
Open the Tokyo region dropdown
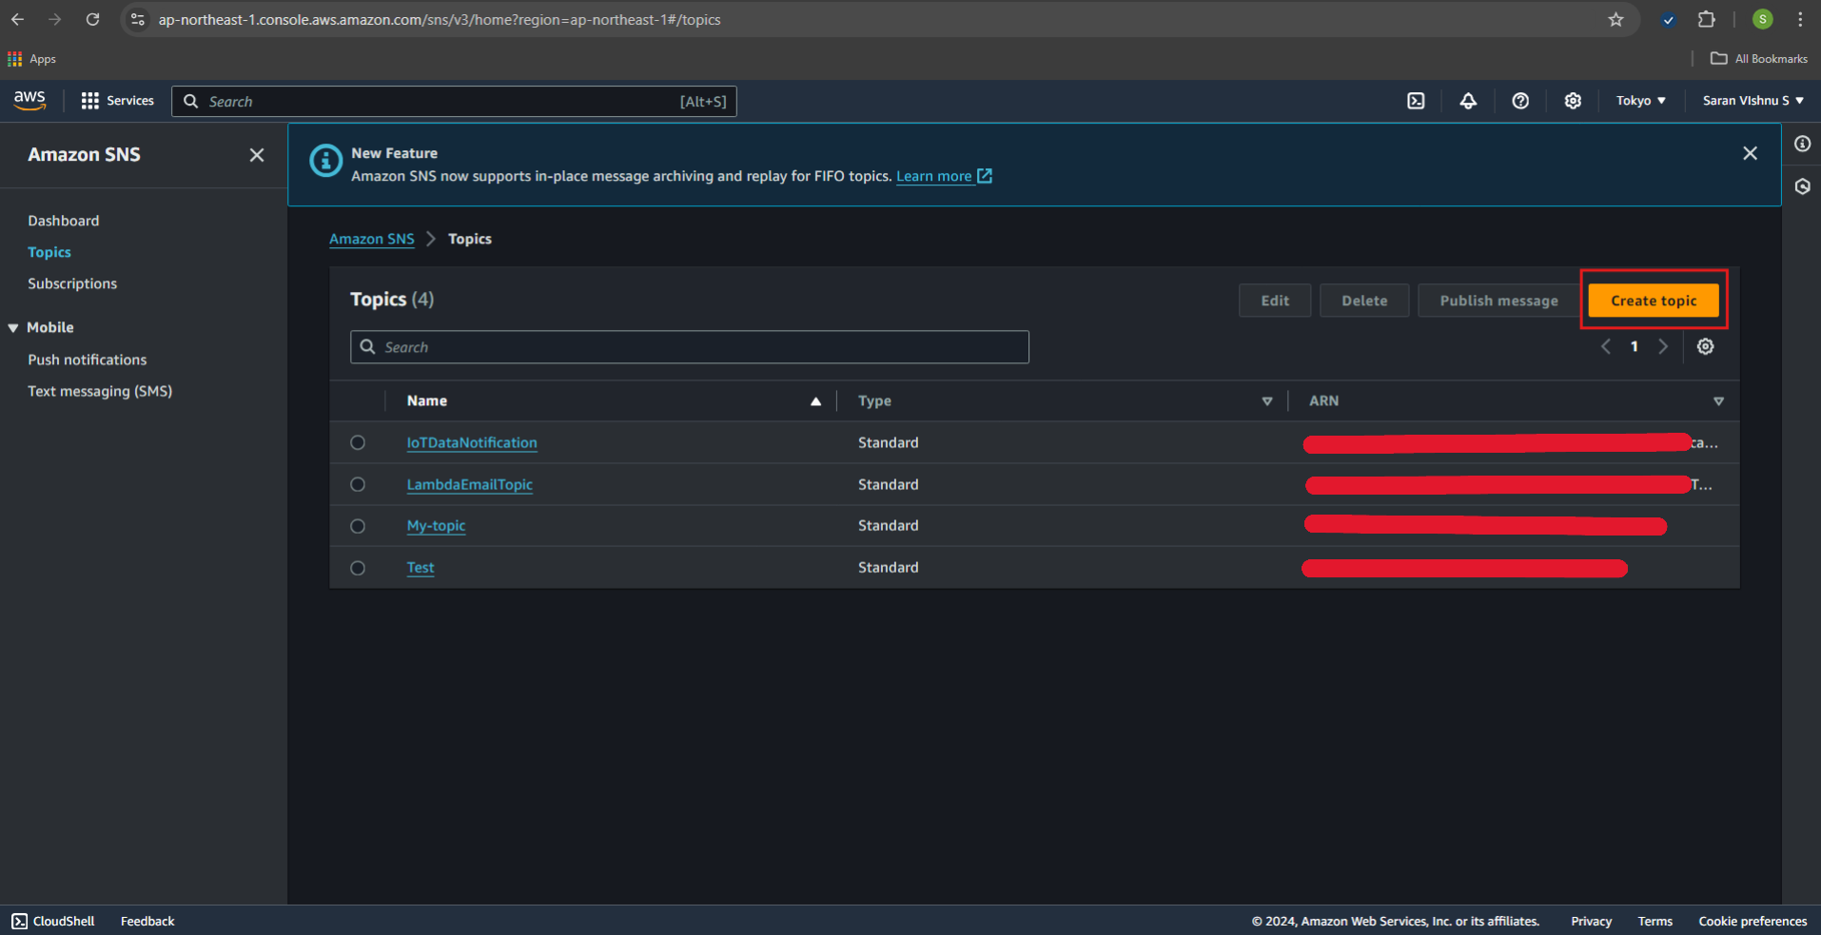coord(1640,101)
